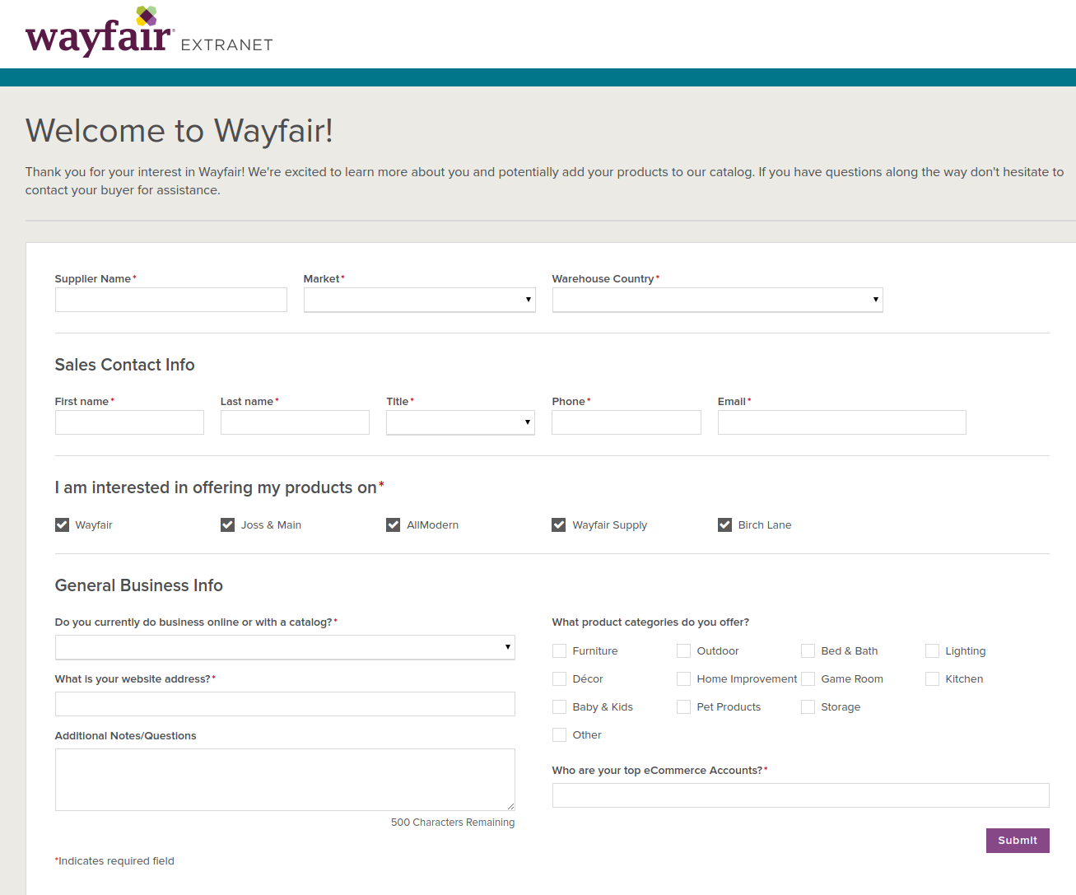Check the Other category box
Image resolution: width=1076 pixels, height=895 pixels.
coord(560,735)
